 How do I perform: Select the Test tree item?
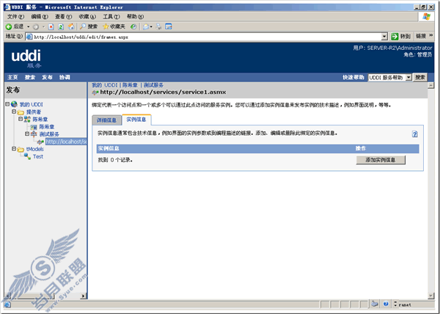pyautogui.click(x=38, y=156)
